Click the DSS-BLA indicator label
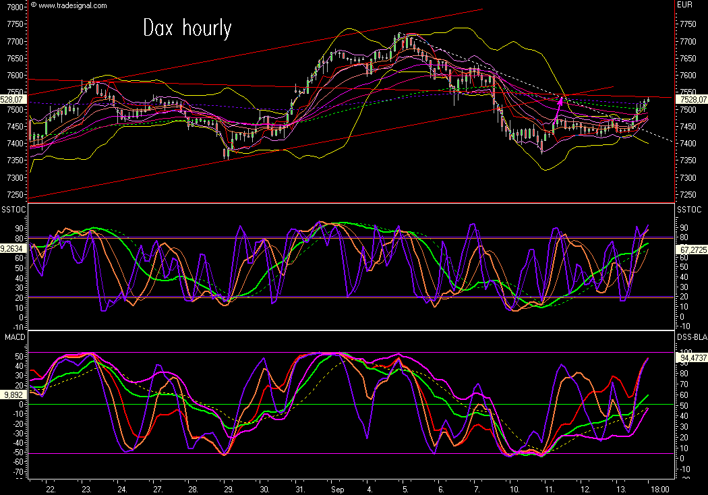This screenshot has height=495, width=708. pyautogui.click(x=691, y=335)
